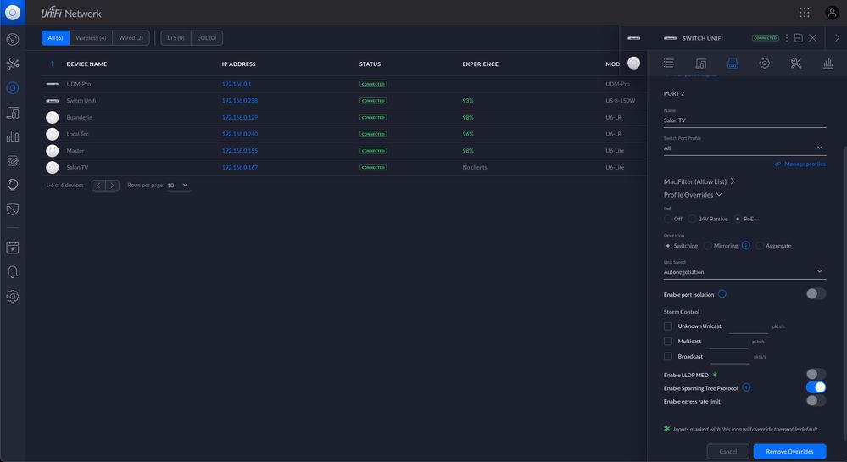The image size is (847, 462).
Task: Open the Switch Port Profile dropdown
Action: (744, 148)
